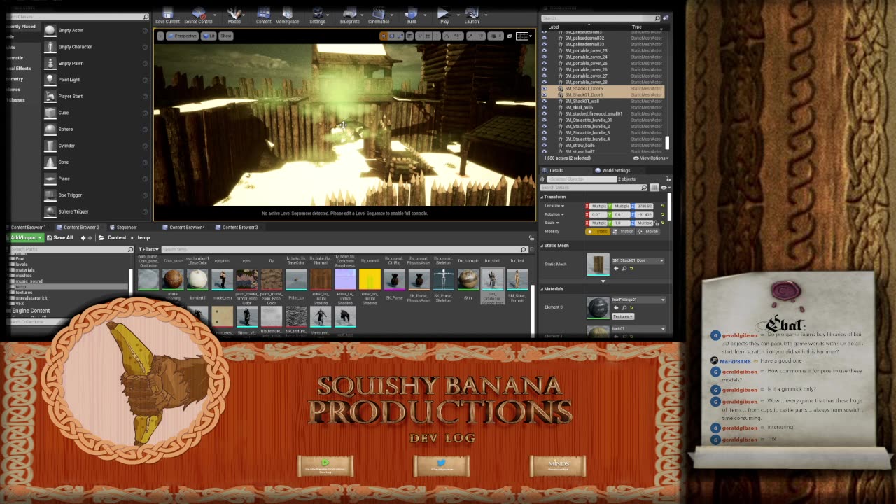This screenshot has height=504, width=896.
Task: Click the purple normal map asset thumbnail
Action: (x=345, y=279)
